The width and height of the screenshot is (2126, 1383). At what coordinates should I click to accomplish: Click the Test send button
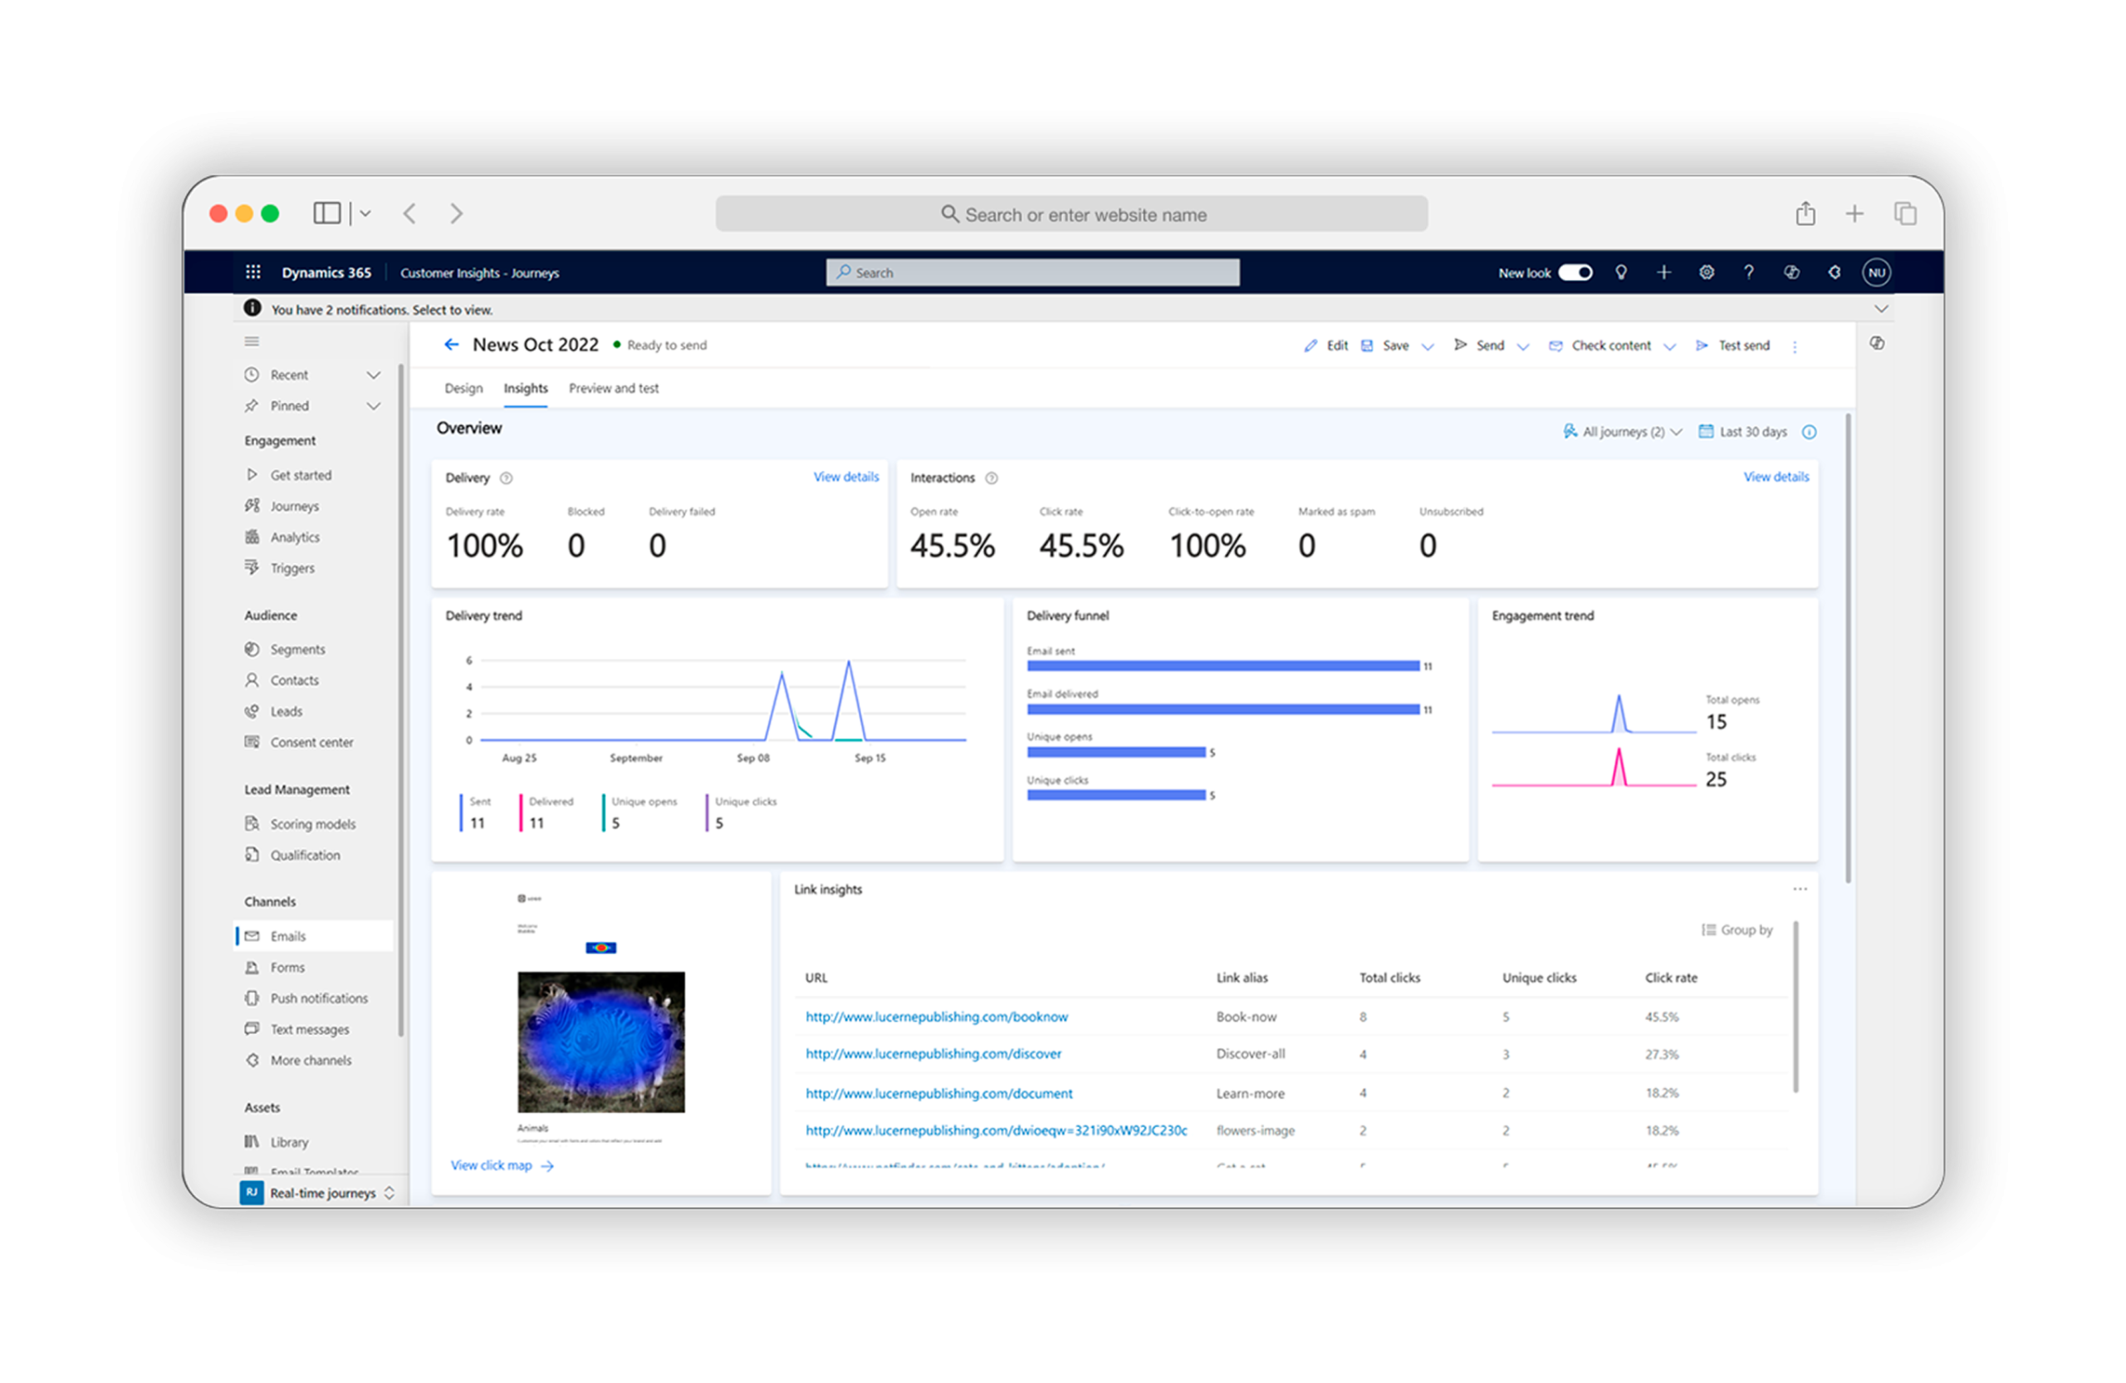coord(1733,346)
